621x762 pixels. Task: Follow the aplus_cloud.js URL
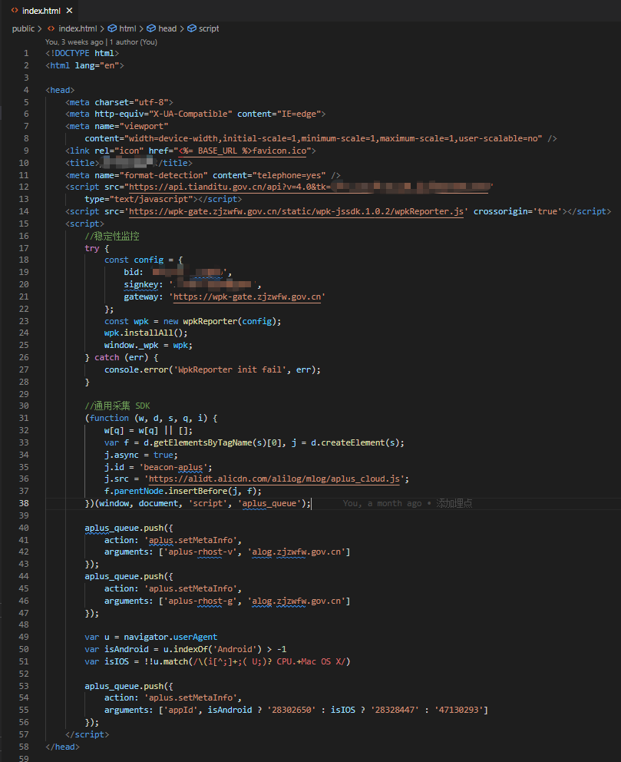tap(274, 479)
